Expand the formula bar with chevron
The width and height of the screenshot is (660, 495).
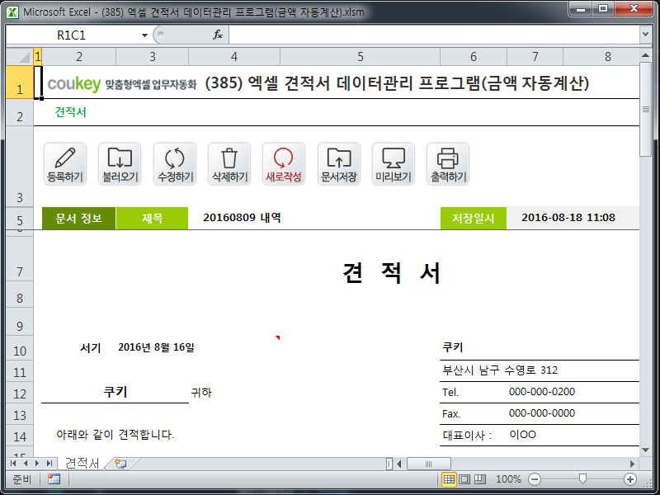pyautogui.click(x=645, y=34)
